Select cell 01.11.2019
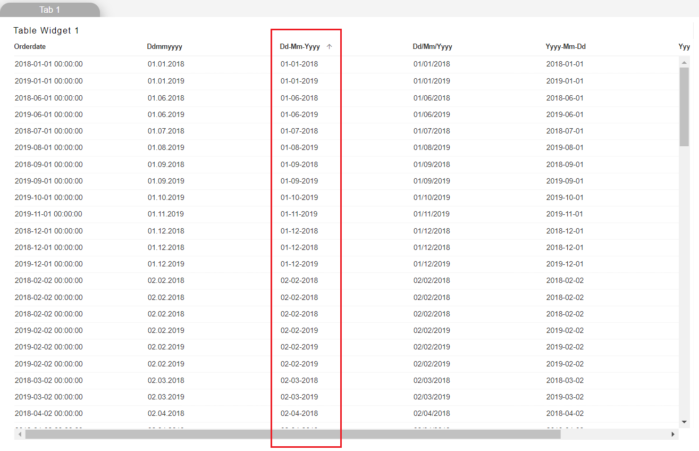 pyautogui.click(x=166, y=214)
